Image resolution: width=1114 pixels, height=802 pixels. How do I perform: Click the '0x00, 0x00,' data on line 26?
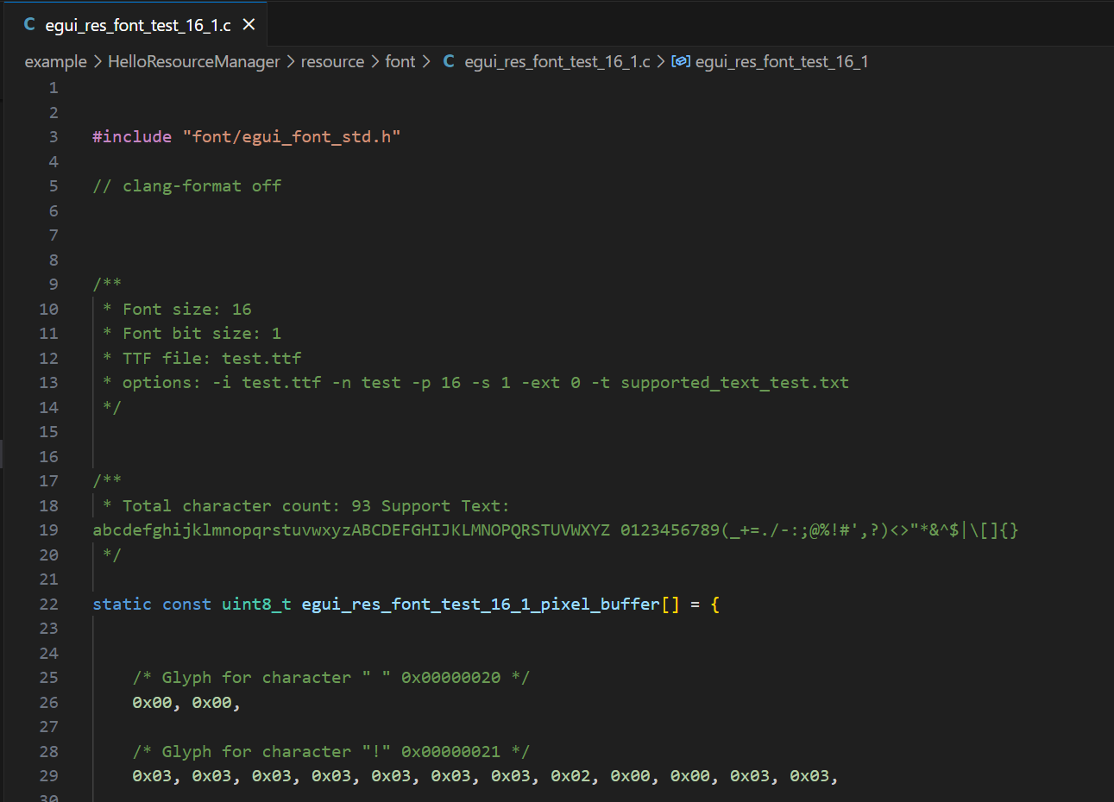point(186,703)
